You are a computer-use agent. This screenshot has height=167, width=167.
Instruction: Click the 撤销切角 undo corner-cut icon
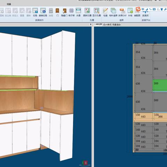43,12
